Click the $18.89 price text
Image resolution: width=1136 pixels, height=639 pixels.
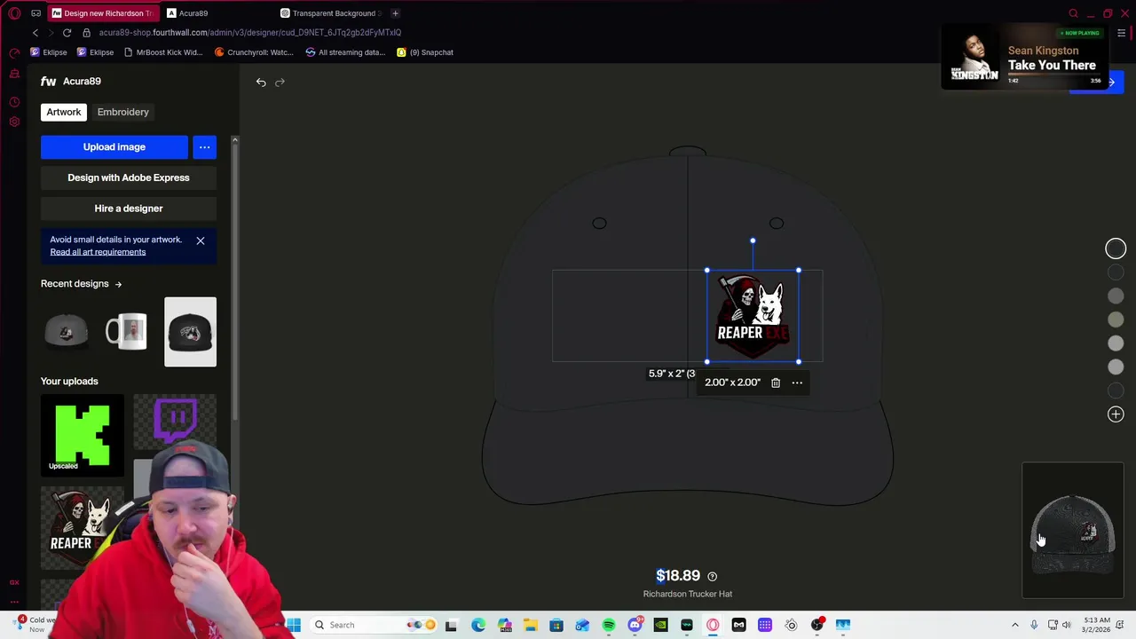tap(678, 576)
